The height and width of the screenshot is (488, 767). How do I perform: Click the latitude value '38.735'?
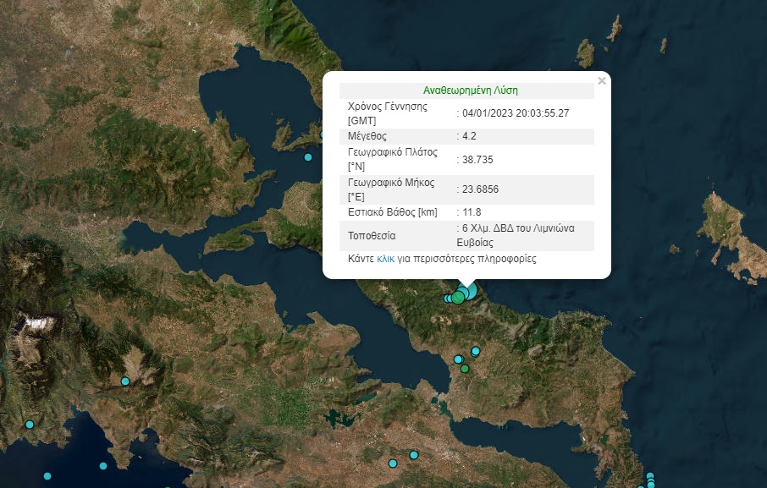click(x=477, y=160)
